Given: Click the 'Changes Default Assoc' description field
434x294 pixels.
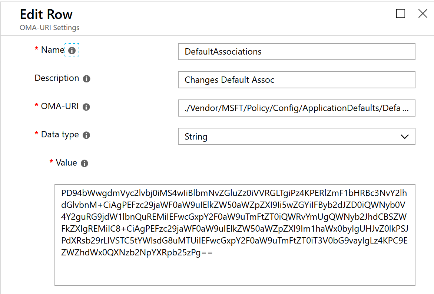Looking at the screenshot, I should [x=296, y=80].
